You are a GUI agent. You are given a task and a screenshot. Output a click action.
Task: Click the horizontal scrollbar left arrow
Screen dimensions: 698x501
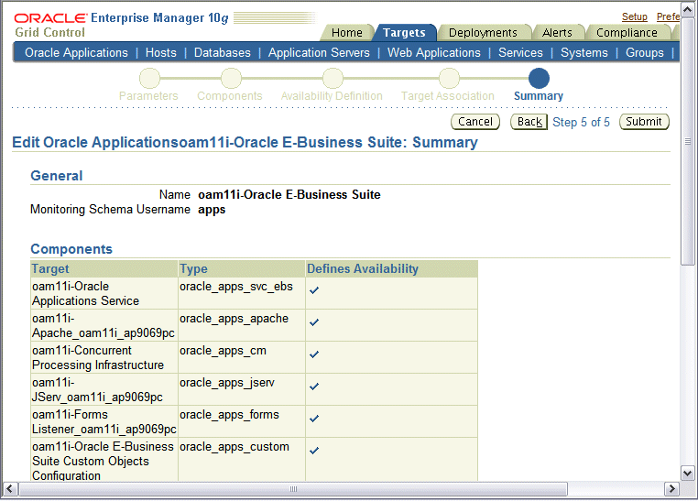pos(10,489)
